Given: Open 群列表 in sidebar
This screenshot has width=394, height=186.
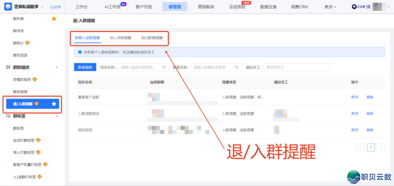Looking at the screenshot, I should point(18,19).
